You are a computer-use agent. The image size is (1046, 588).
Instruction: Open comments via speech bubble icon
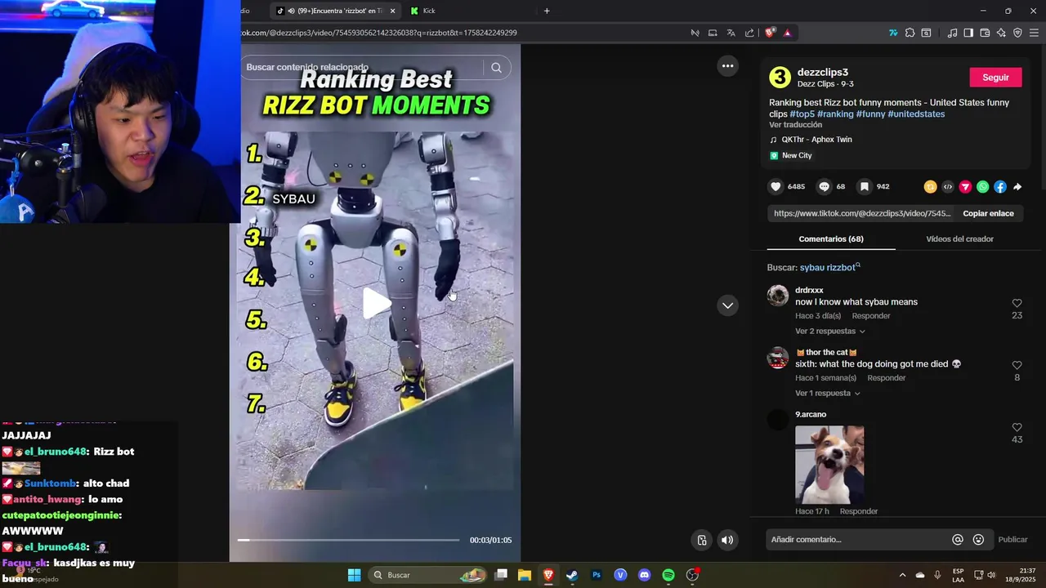[824, 187]
